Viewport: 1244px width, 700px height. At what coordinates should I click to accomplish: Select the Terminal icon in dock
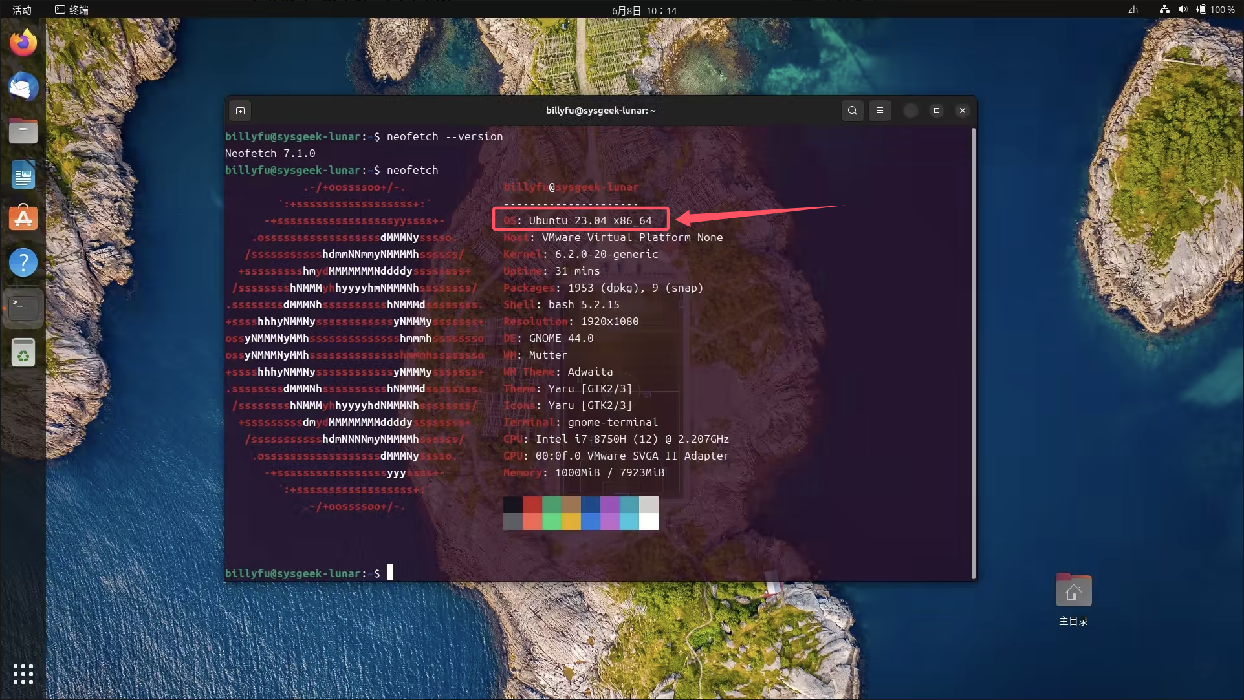(x=23, y=308)
